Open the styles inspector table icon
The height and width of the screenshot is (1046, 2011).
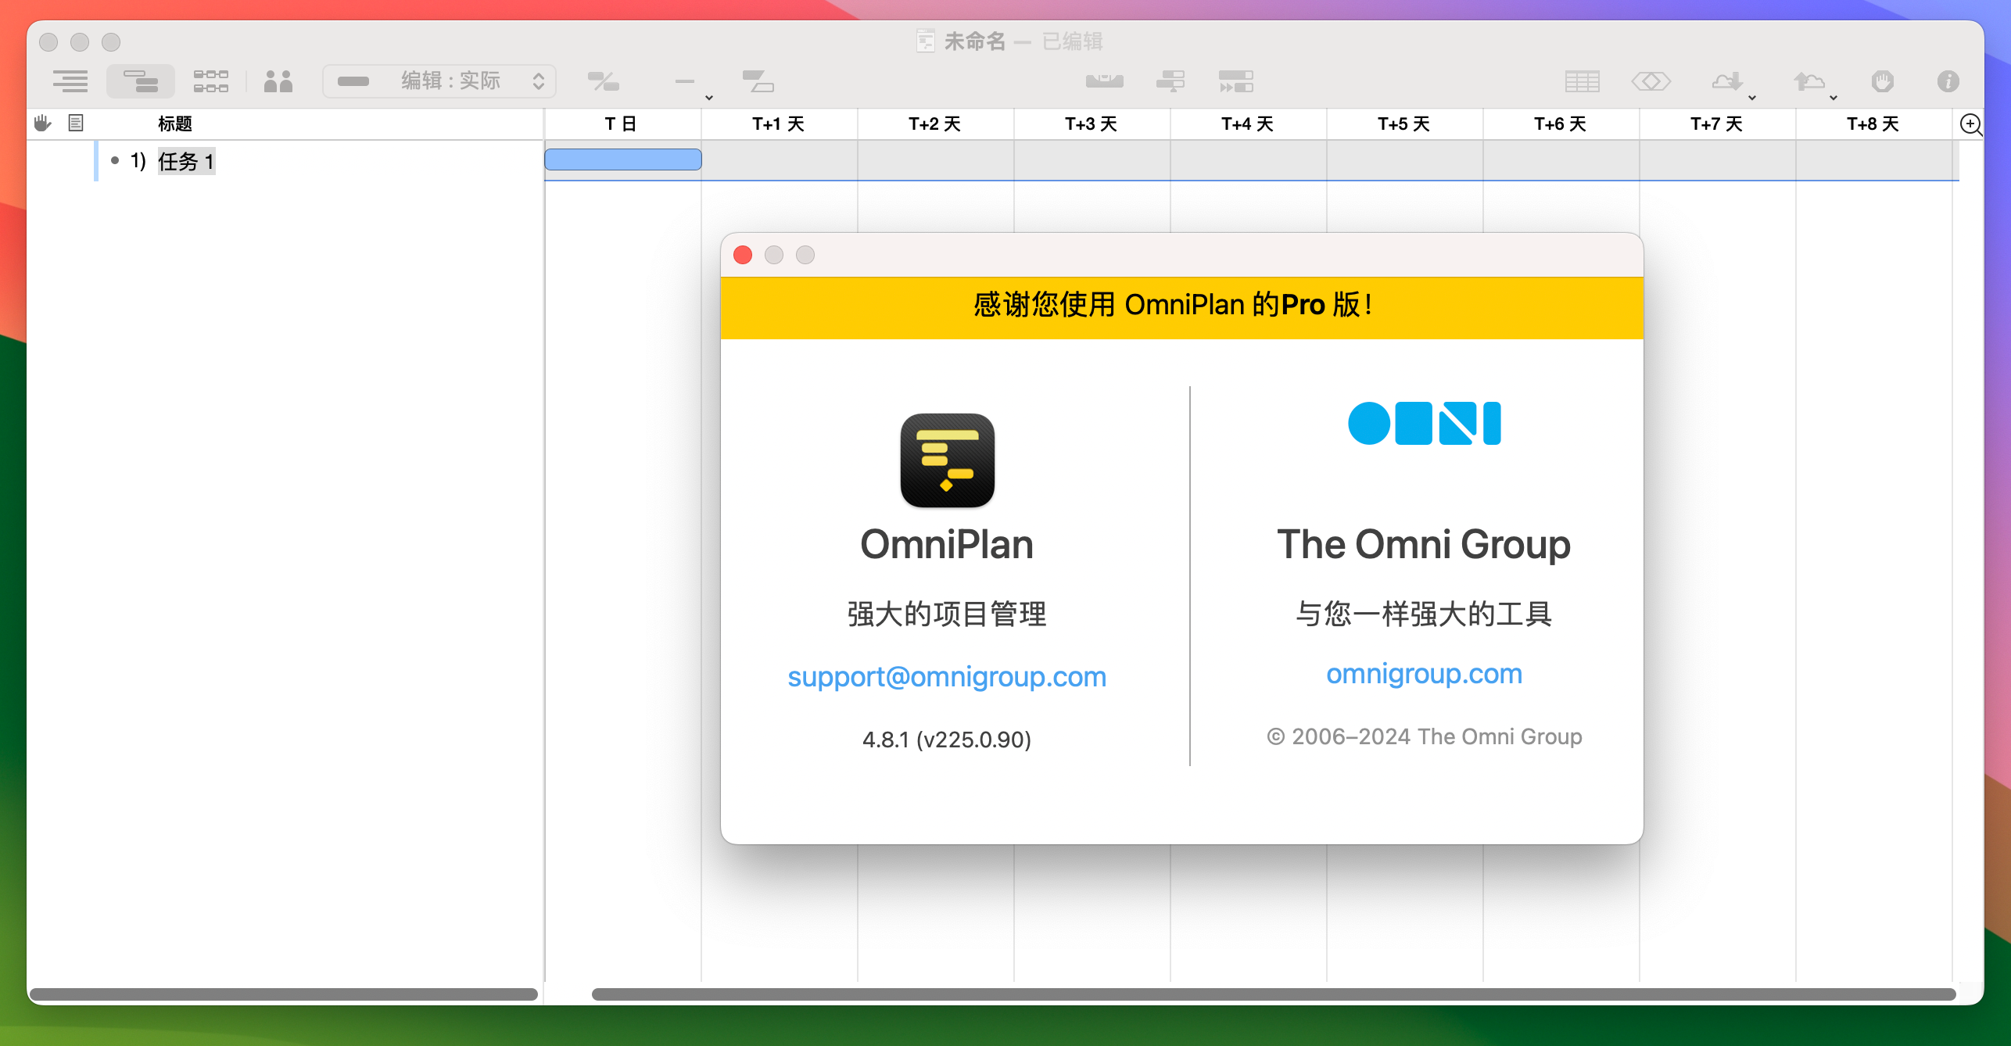coord(1582,81)
